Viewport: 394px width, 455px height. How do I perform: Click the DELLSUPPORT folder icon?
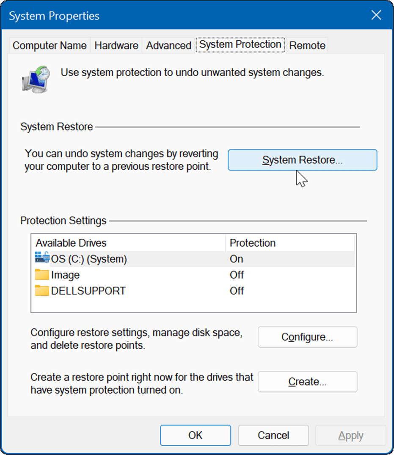pos(42,291)
